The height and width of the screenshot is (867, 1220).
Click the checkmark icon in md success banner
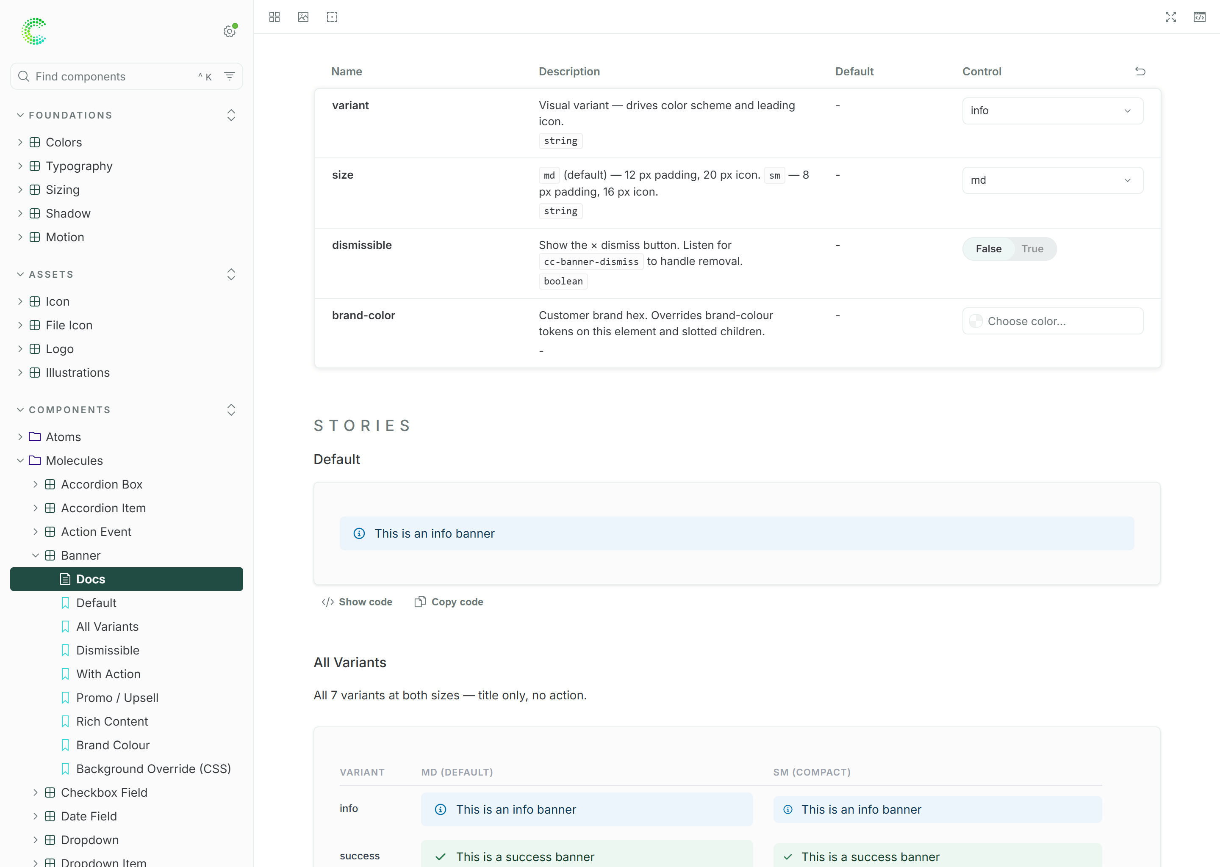[x=441, y=856]
